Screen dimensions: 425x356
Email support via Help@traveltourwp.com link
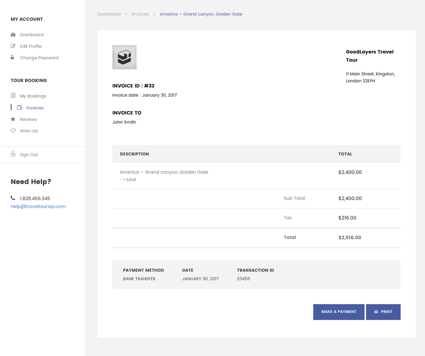[38, 206]
